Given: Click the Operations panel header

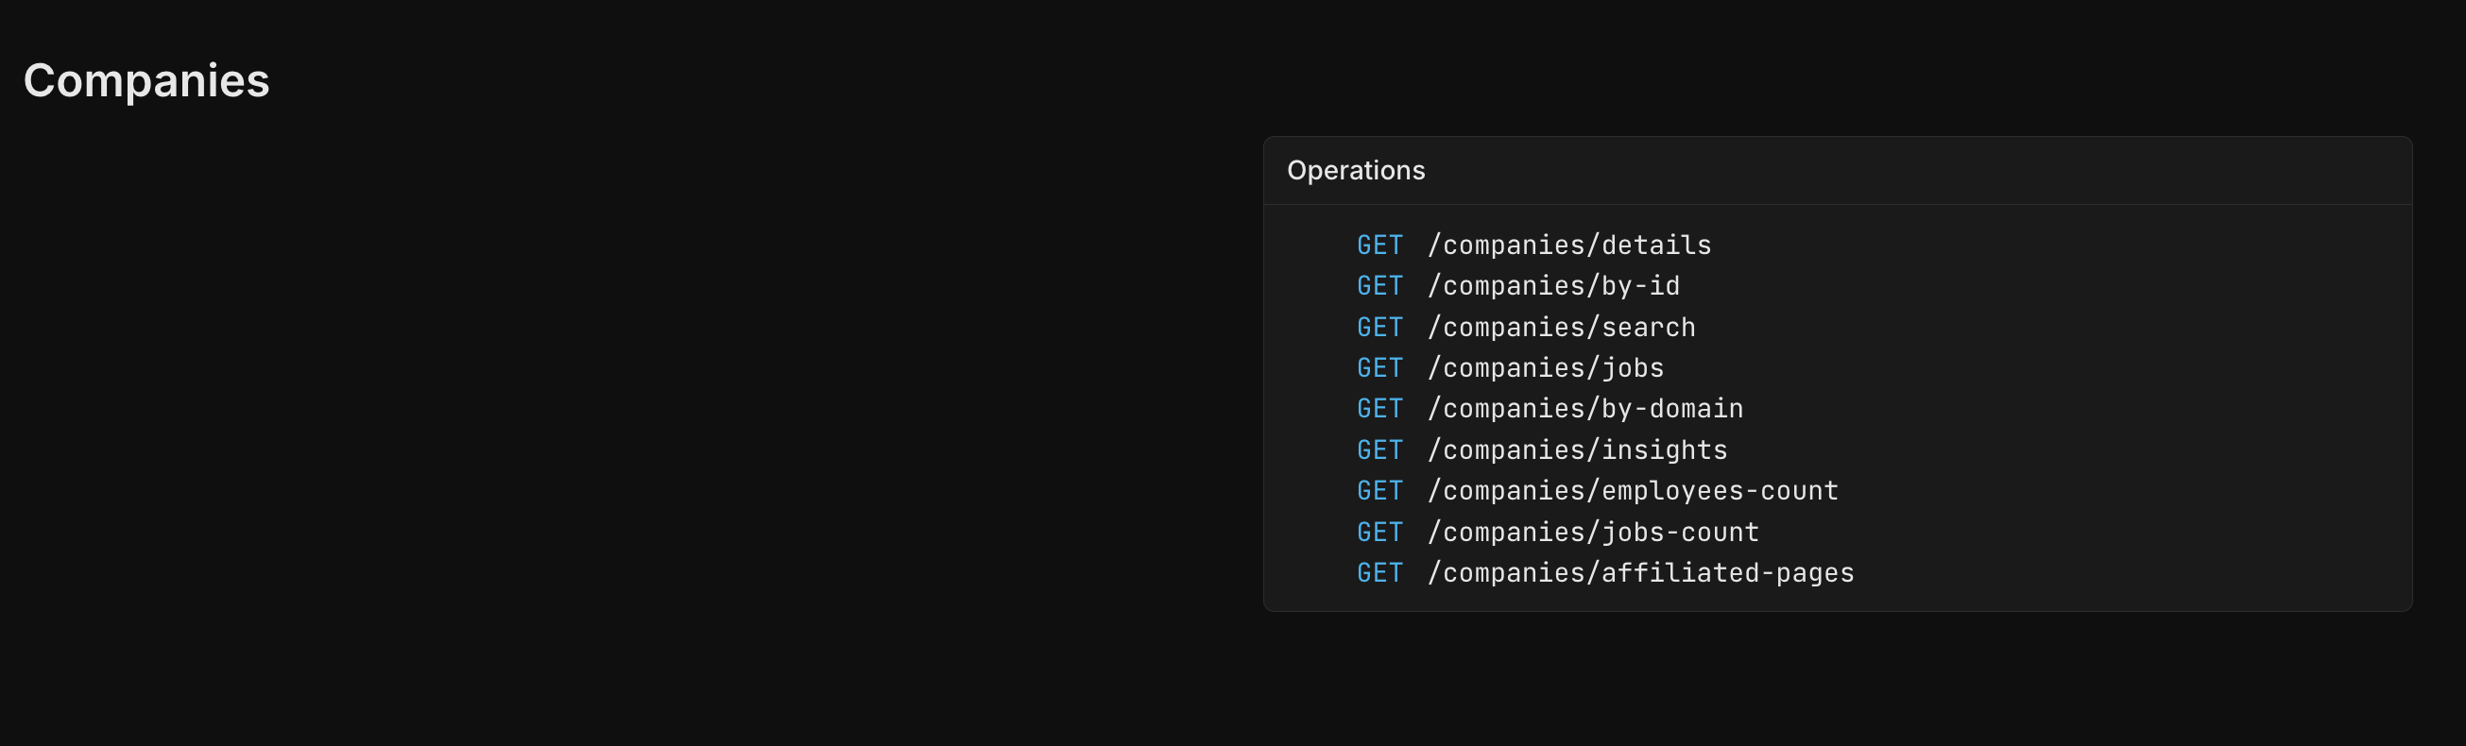Looking at the screenshot, I should (1356, 170).
